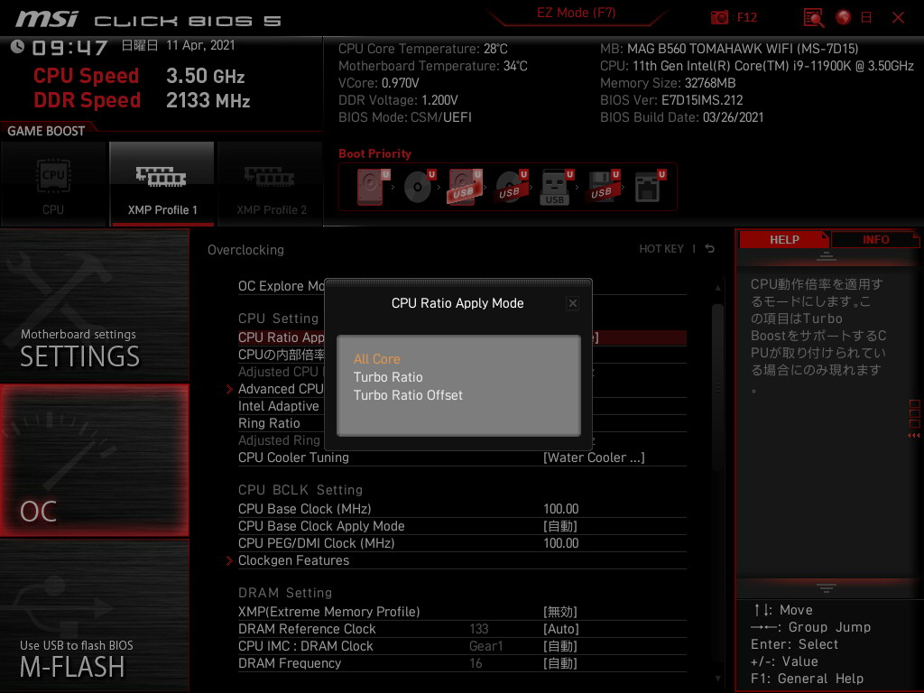Select the USB floppy boot device icon

click(602, 187)
